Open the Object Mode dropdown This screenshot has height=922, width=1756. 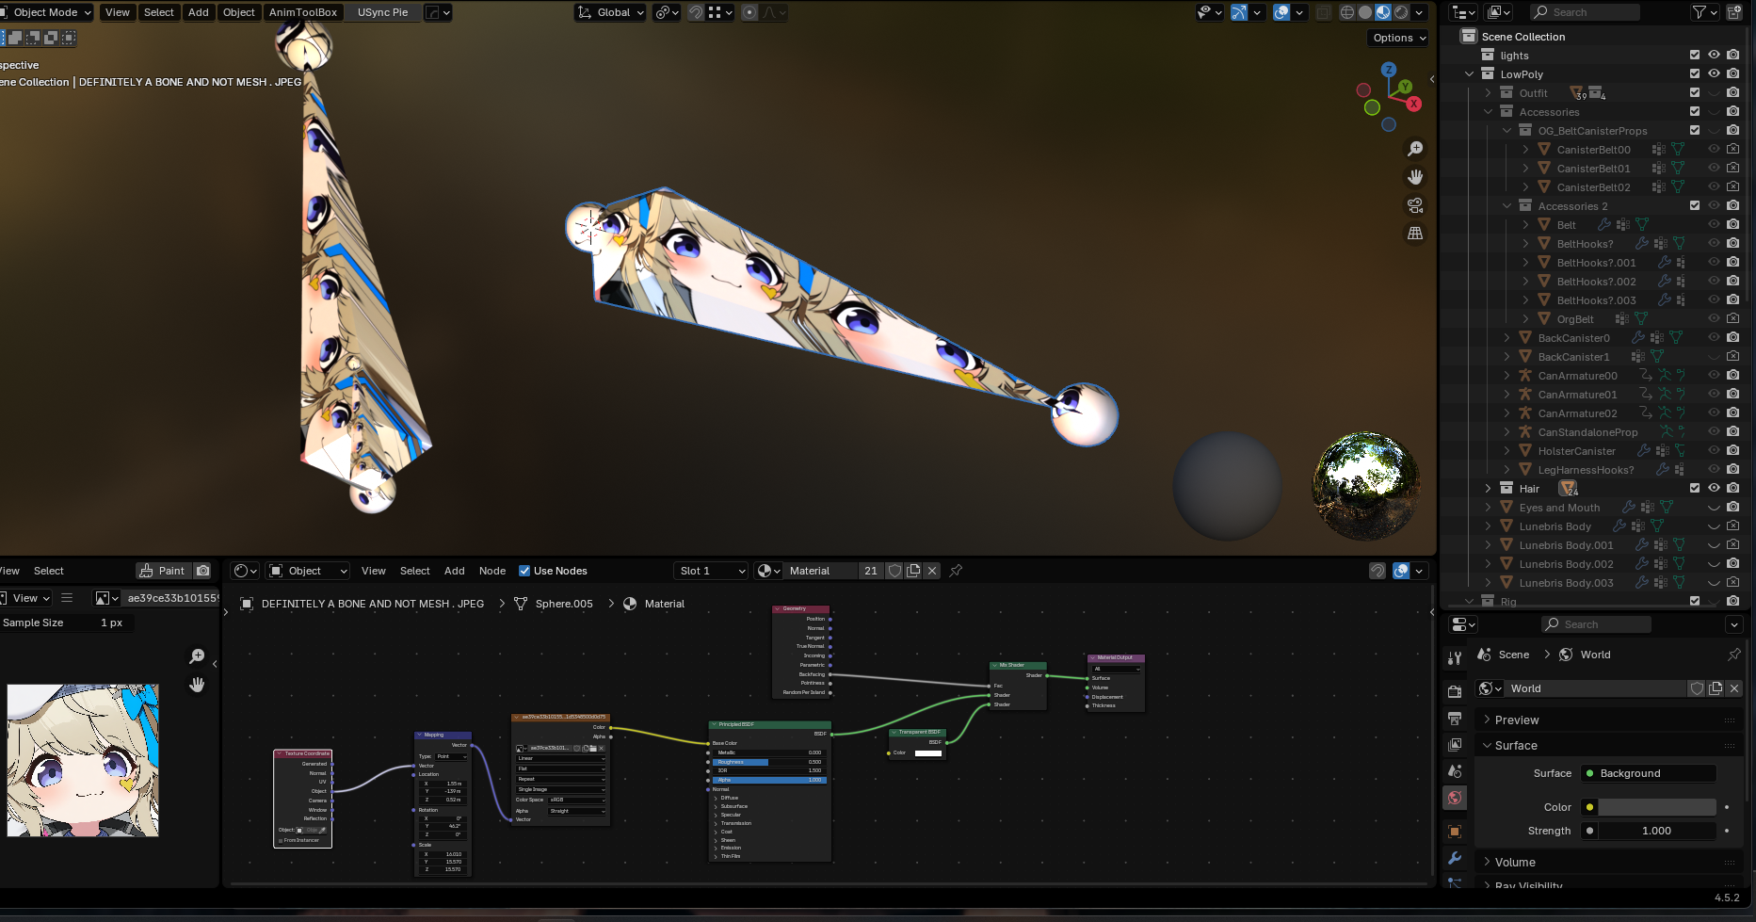[x=47, y=12]
